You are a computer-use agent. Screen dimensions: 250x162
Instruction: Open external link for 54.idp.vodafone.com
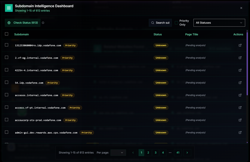pyautogui.click(x=240, y=83)
